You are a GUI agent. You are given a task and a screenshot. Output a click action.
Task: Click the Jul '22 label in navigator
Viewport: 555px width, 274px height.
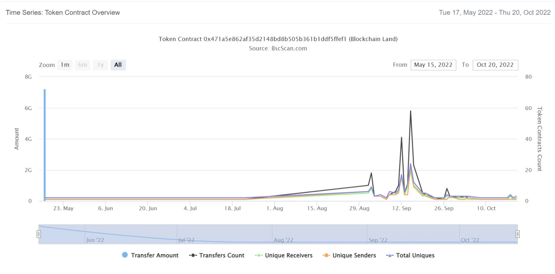(186, 240)
